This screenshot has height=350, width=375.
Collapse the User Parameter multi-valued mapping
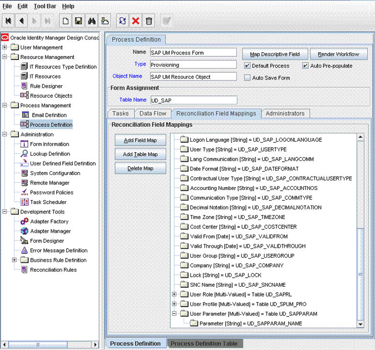tap(174, 313)
